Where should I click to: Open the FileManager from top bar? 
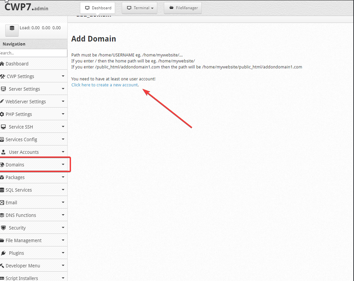(182, 8)
